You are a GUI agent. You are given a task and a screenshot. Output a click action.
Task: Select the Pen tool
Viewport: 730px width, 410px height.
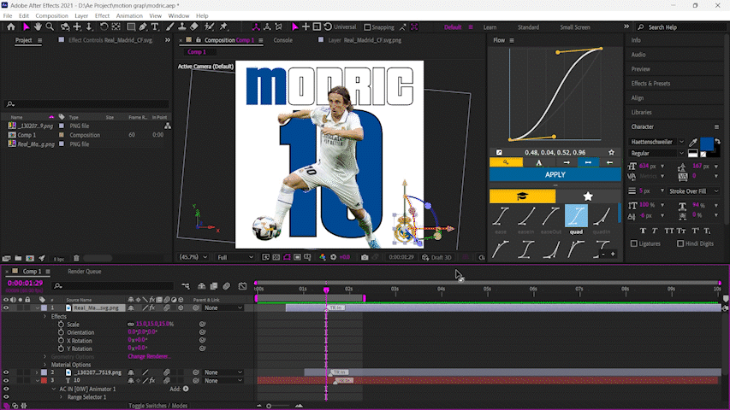(143, 27)
